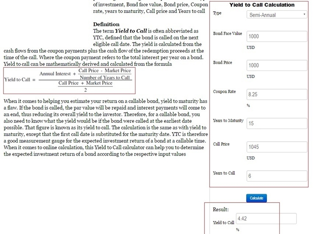This screenshot has height=234, width=314.
Task: Click 'Number of Years to Call' in formula
Action: (105, 77)
